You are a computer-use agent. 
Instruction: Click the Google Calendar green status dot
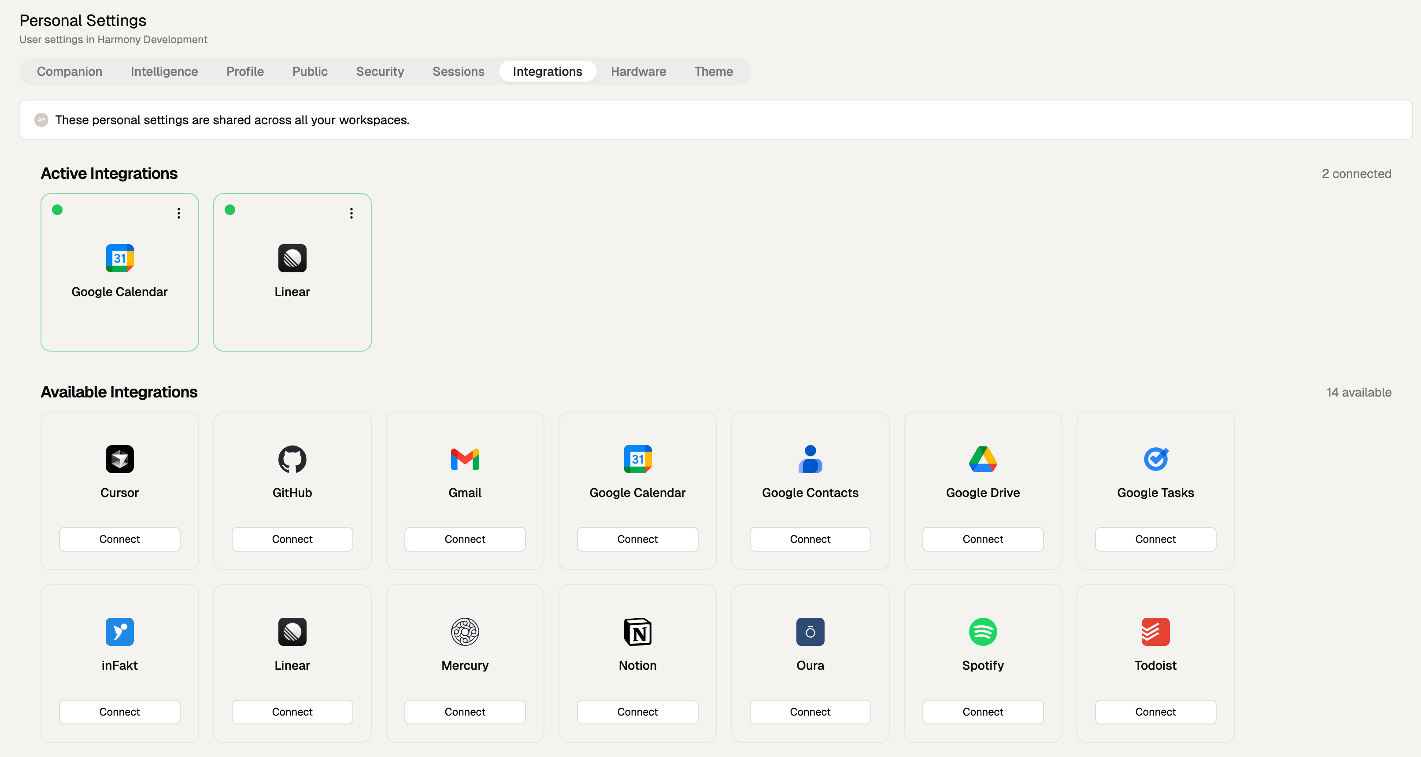57,210
